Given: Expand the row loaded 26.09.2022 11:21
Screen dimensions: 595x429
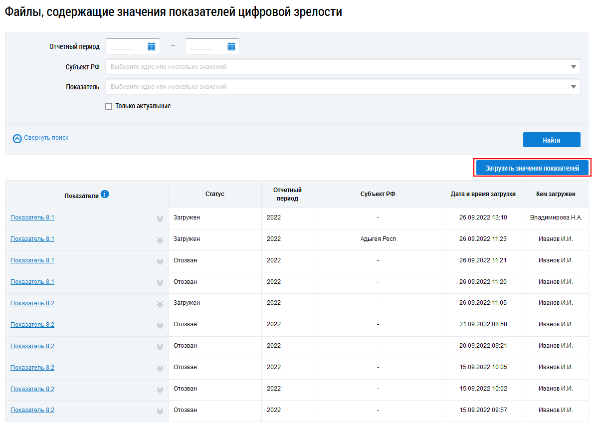Looking at the screenshot, I should (x=160, y=261).
